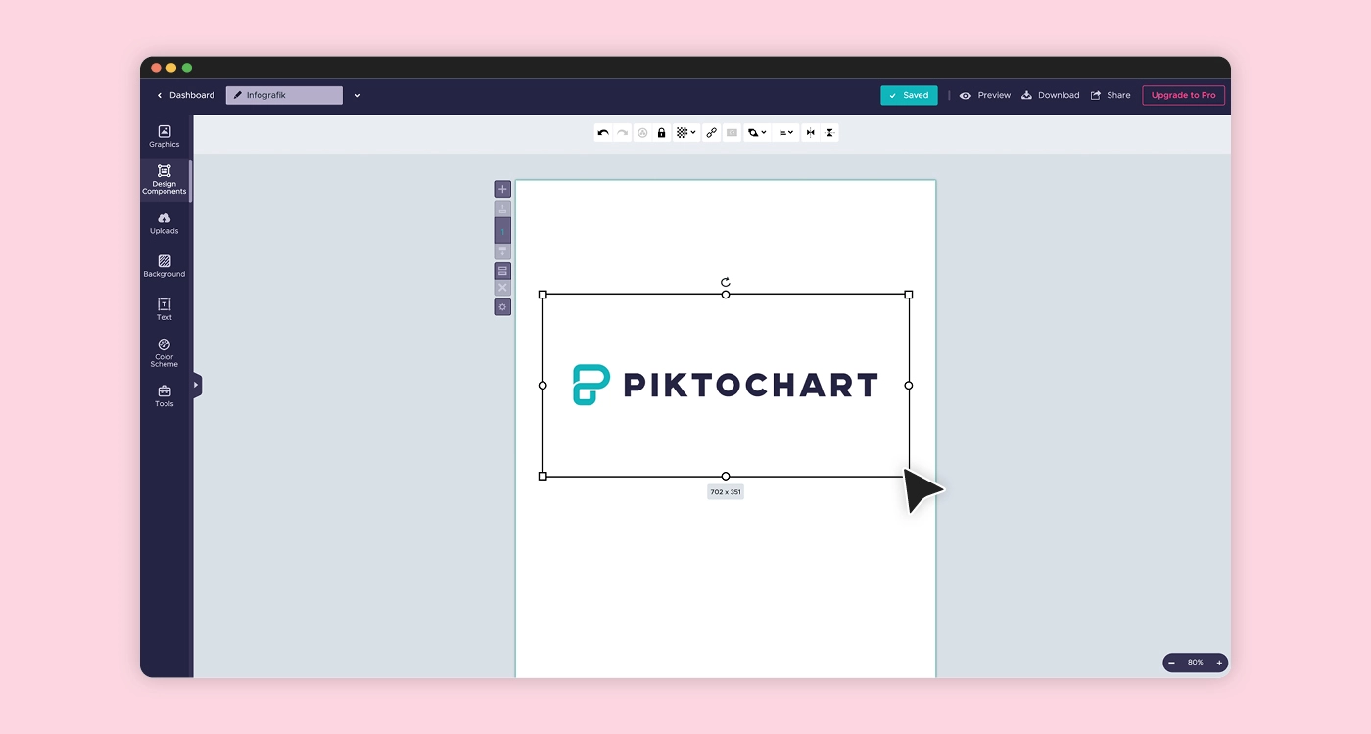
Task: Flip the object vertically
Action: (x=829, y=133)
